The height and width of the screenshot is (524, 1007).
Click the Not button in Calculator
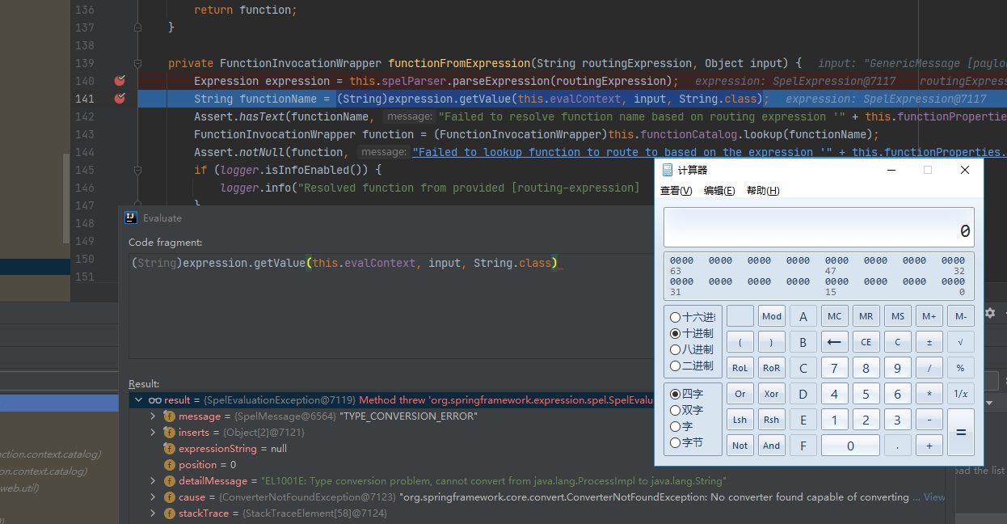[740, 446]
